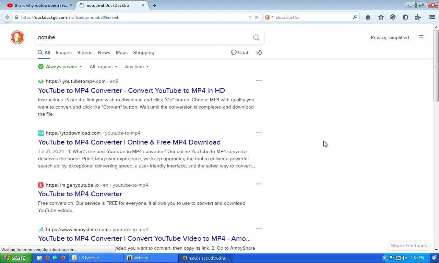Image resolution: width=439 pixels, height=263 pixels.
Task: Switch to Shopping results
Action: pos(144,52)
